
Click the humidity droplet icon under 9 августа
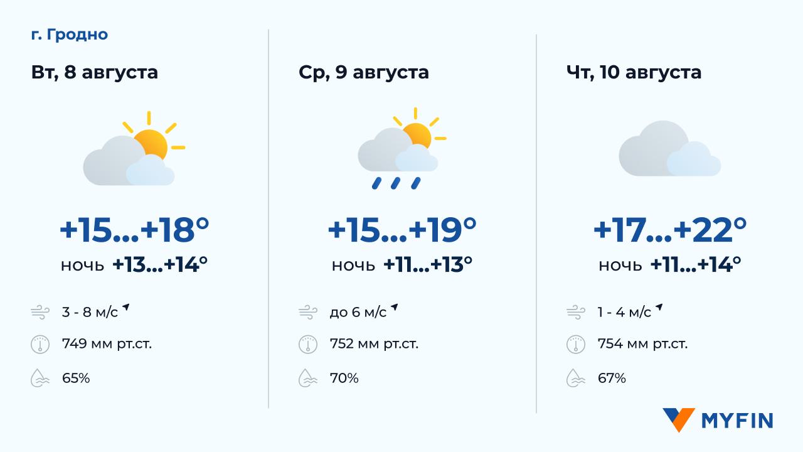coord(307,378)
